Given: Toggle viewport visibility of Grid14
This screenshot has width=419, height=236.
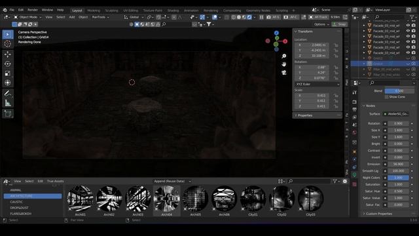Looking at the screenshot, I should pos(408,64).
